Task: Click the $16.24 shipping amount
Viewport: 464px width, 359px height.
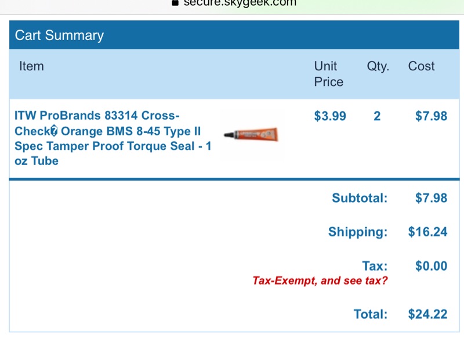Action: point(427,232)
